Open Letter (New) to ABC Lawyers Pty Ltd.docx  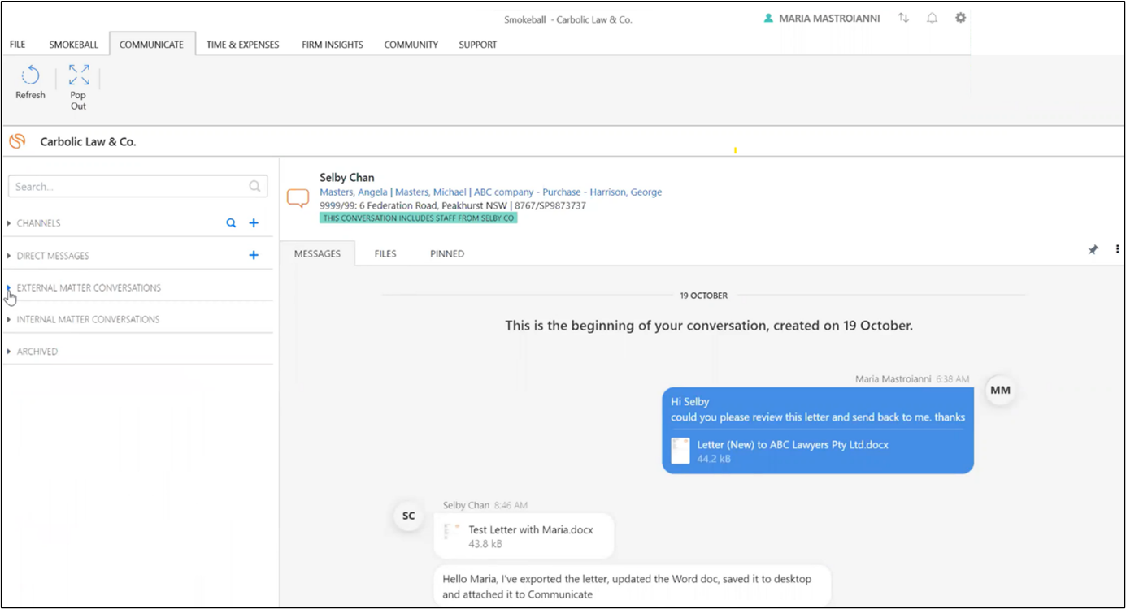pyautogui.click(x=793, y=445)
